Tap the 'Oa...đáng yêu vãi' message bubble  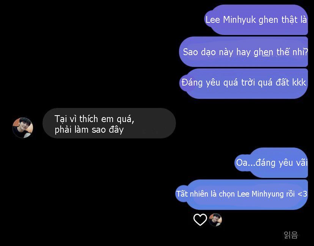271,163
